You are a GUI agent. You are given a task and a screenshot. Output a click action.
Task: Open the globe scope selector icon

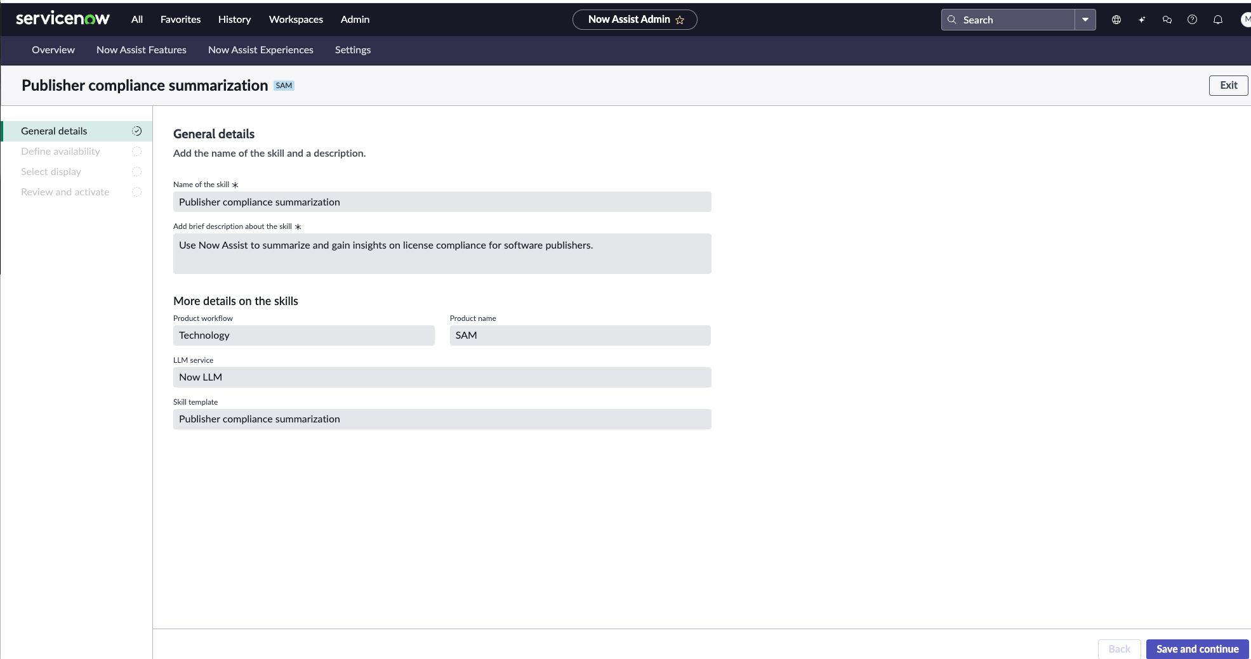click(1116, 20)
